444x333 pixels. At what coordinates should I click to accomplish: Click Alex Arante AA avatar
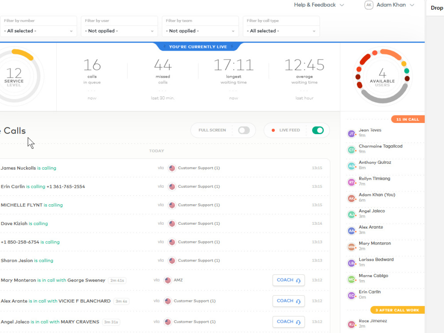tap(351, 231)
